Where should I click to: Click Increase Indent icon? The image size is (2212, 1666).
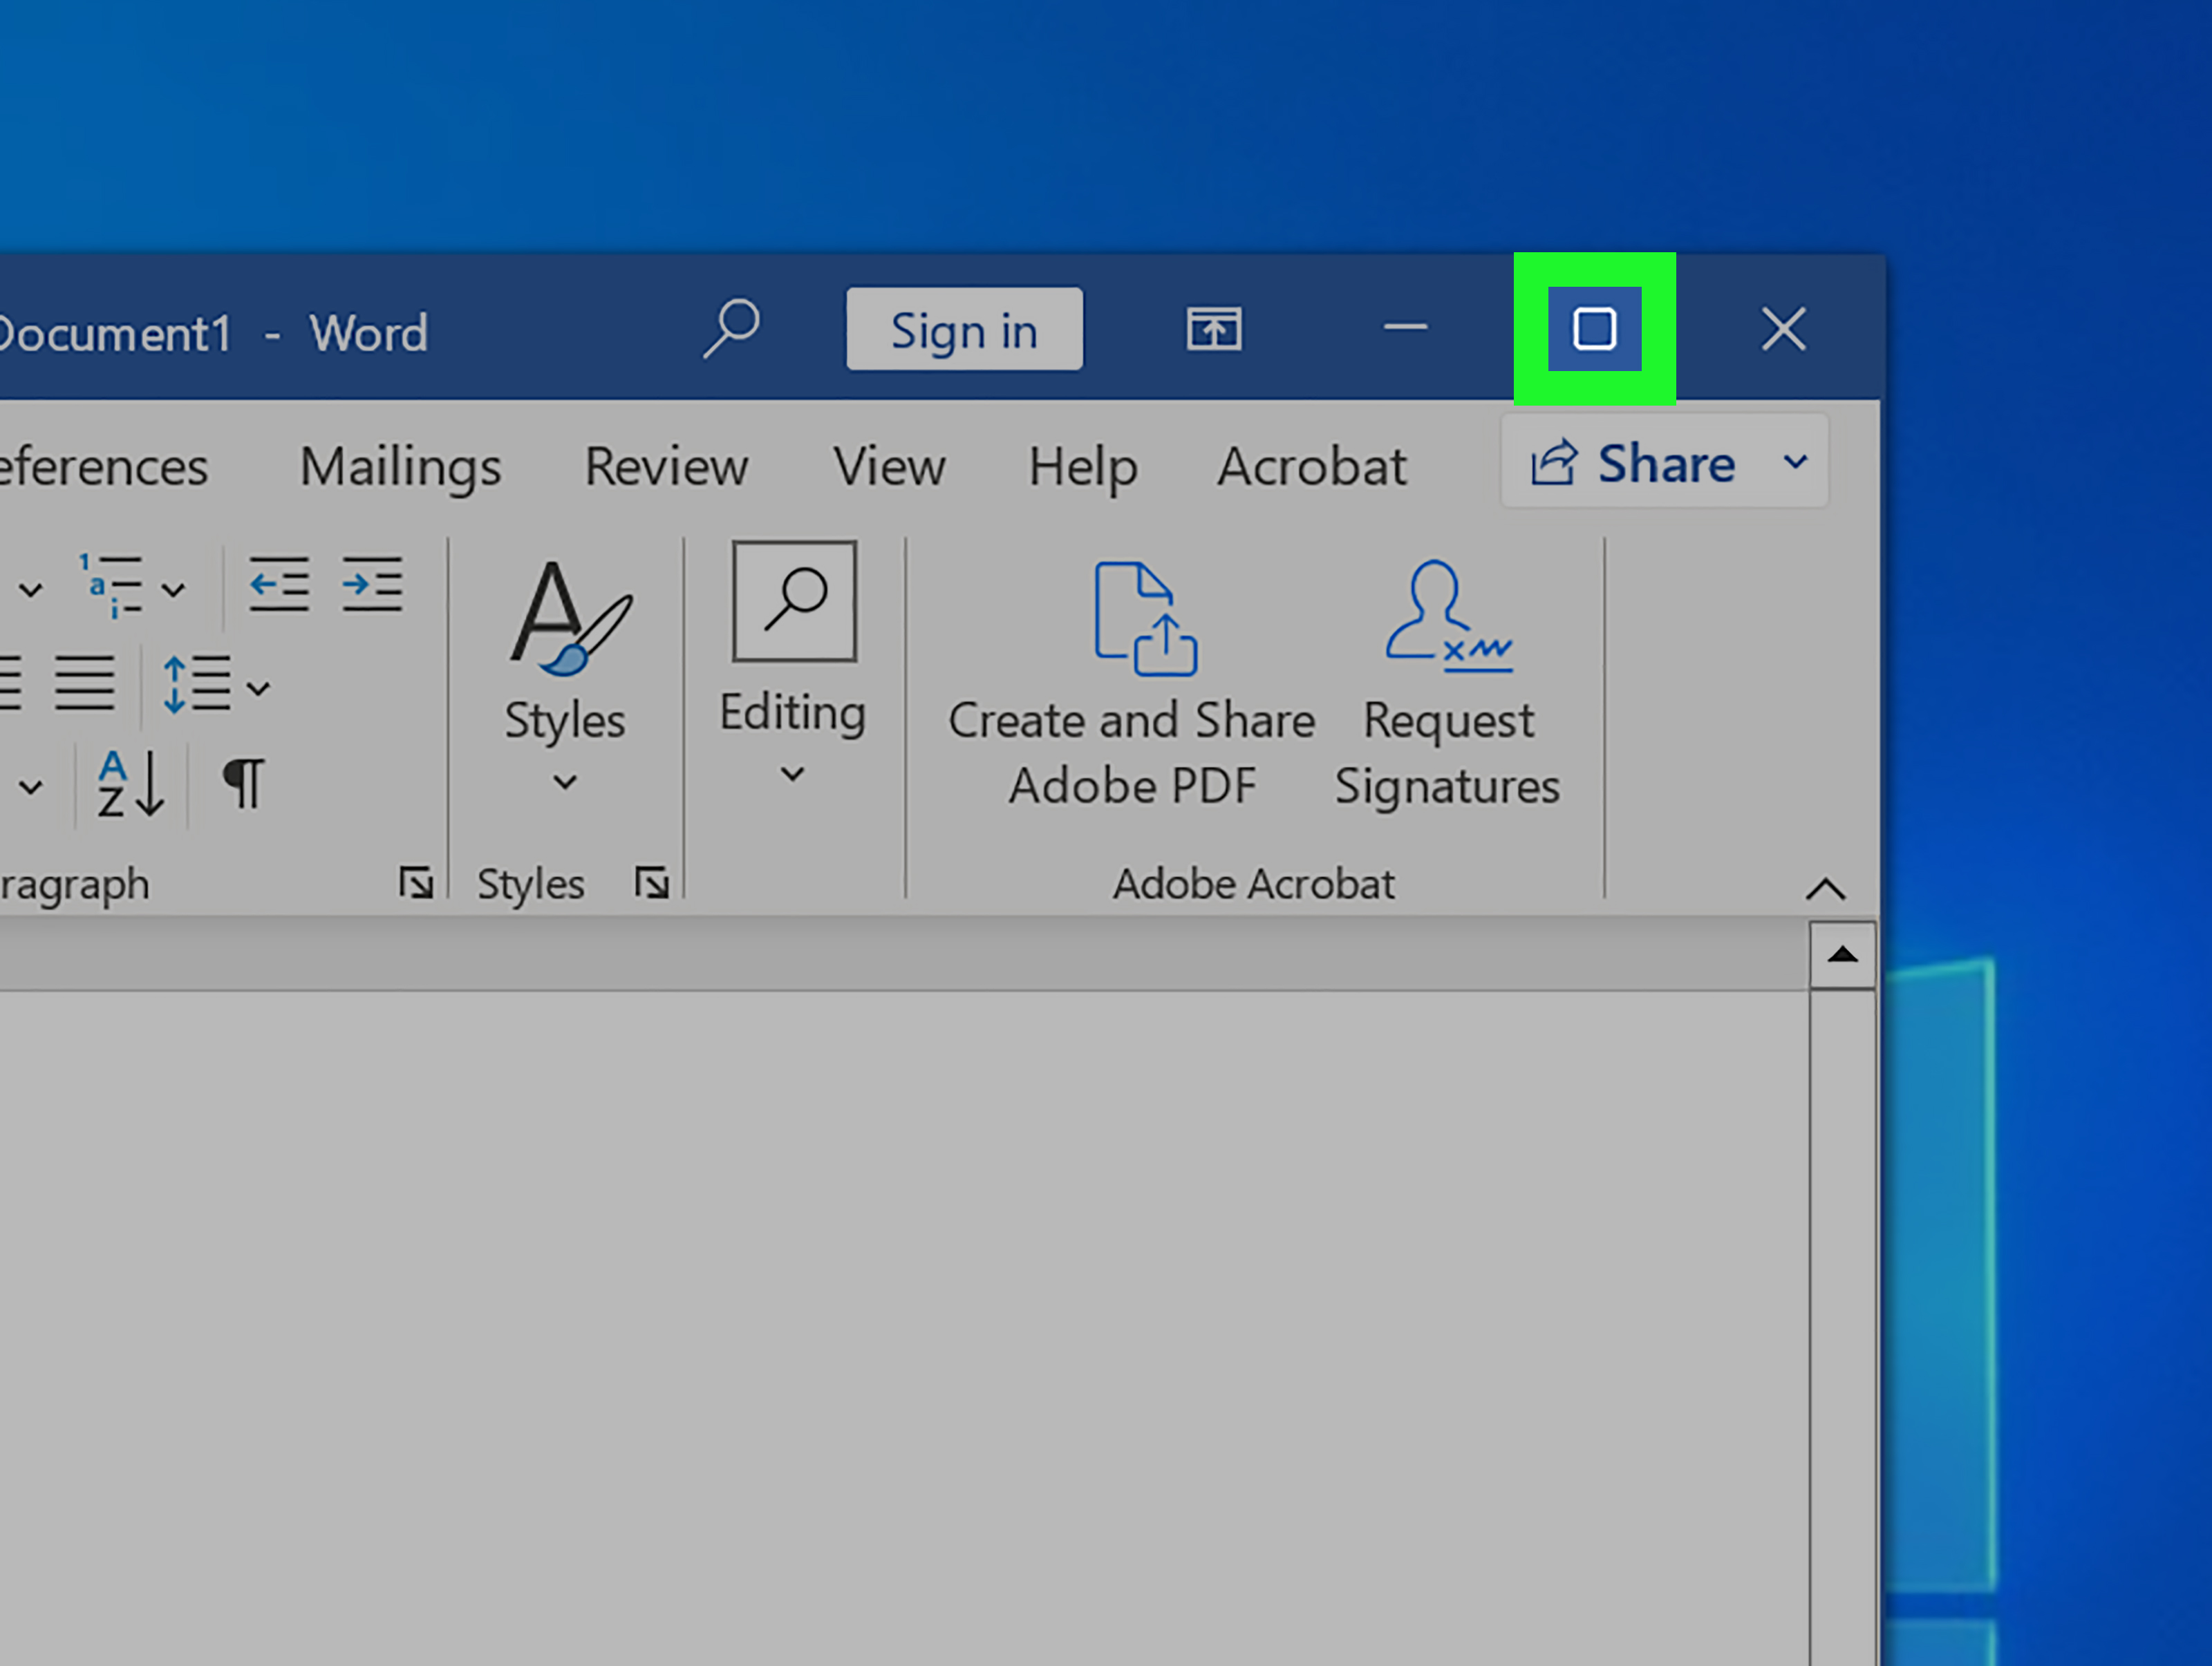point(372,585)
